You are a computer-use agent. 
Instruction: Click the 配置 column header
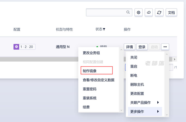[17, 29]
